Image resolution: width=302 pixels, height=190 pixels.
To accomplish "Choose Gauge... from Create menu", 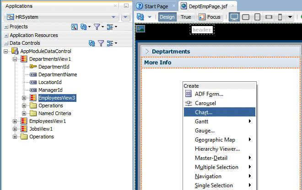I will [x=220, y=131].
